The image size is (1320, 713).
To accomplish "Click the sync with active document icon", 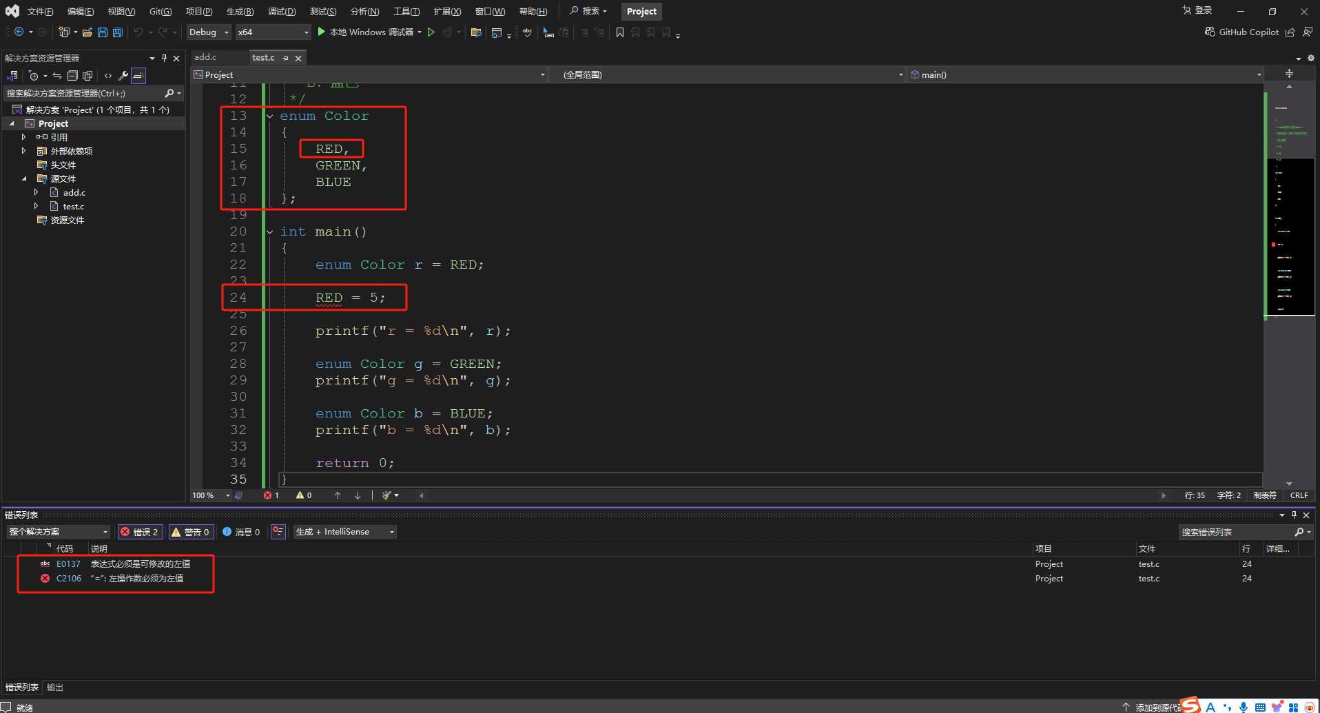I will (x=57, y=76).
